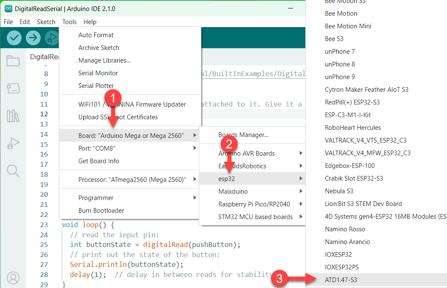Select ATD1.47-S3 board
The height and width of the screenshot is (288, 447).
[x=376, y=280]
